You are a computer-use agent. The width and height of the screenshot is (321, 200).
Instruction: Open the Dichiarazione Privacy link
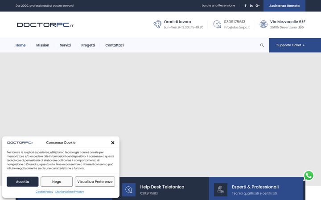pos(70,192)
